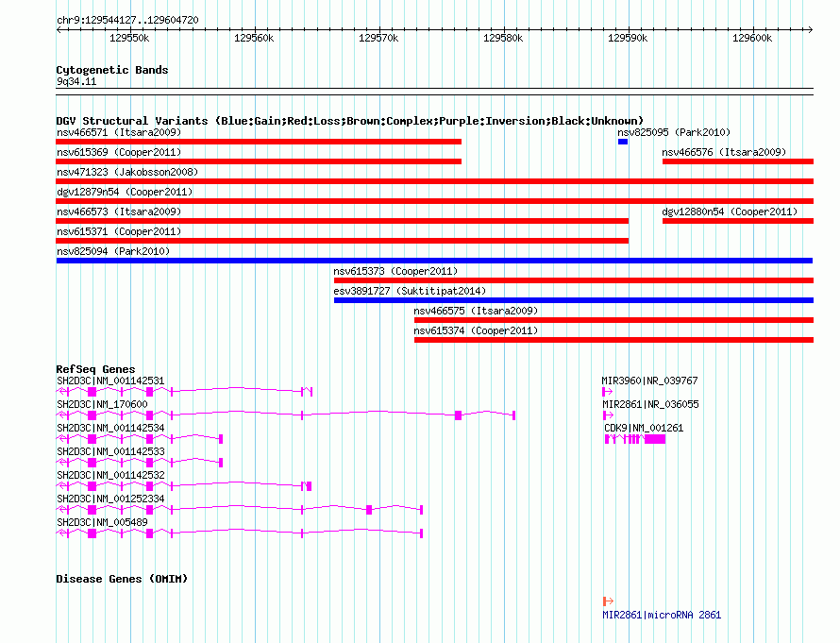Click the MIR3960|NR_039767 label
Screen dimensions: 840x643
click(649, 381)
